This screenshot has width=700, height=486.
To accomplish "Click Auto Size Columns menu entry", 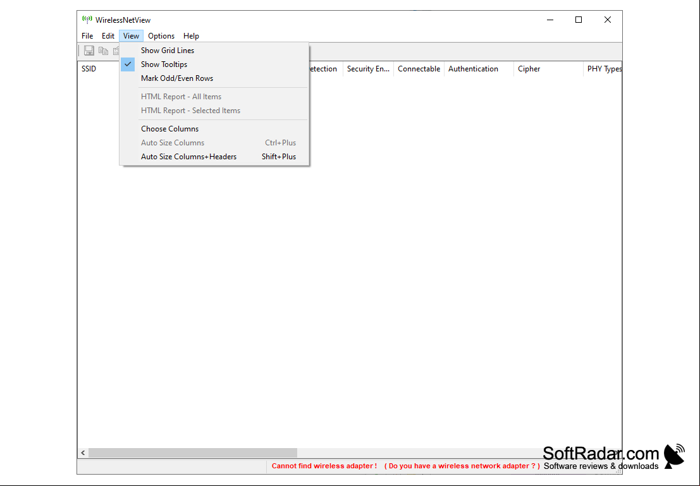I will tap(214, 143).
